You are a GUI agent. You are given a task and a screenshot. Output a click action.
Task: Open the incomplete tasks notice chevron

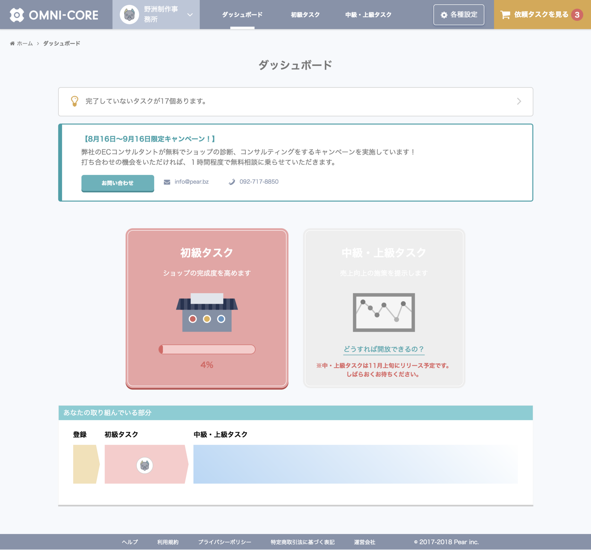[519, 101]
